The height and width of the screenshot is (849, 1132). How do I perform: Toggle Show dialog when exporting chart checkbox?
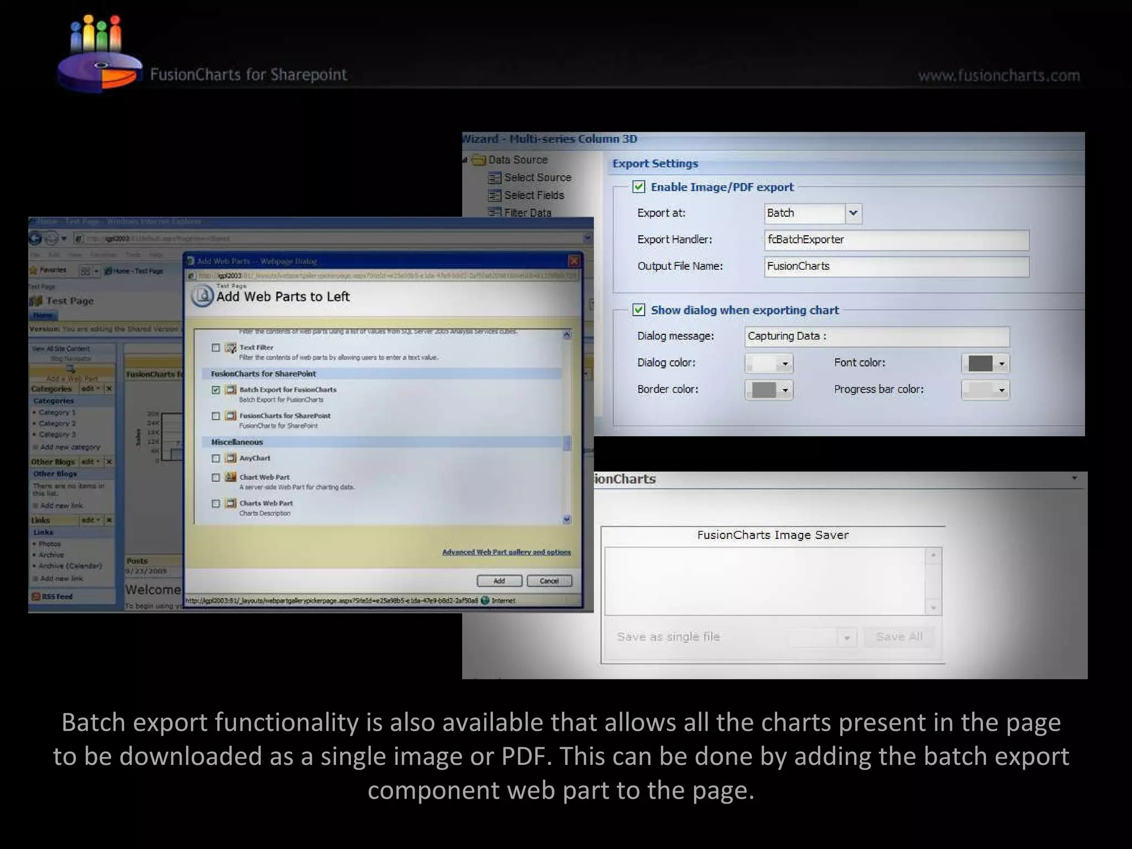(x=639, y=310)
